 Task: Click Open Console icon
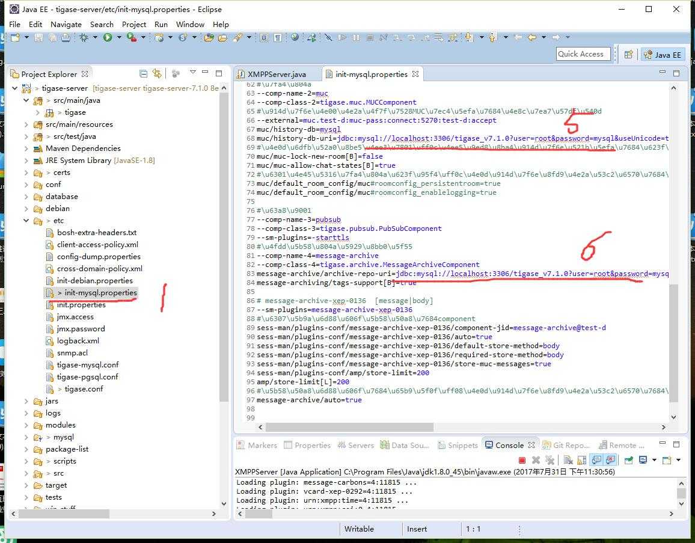pos(666,460)
